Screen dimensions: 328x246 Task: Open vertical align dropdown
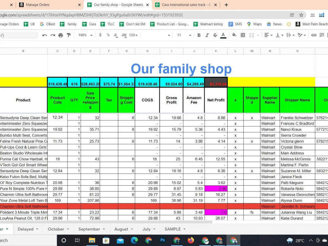(280, 35)
